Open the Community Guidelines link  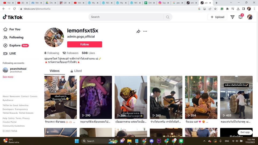(x=14, y=126)
